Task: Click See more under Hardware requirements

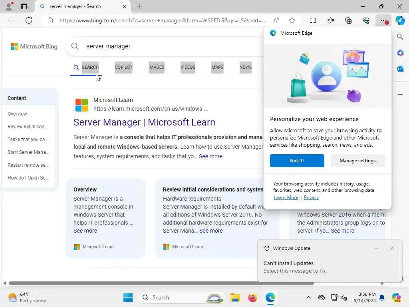Action: (x=211, y=231)
